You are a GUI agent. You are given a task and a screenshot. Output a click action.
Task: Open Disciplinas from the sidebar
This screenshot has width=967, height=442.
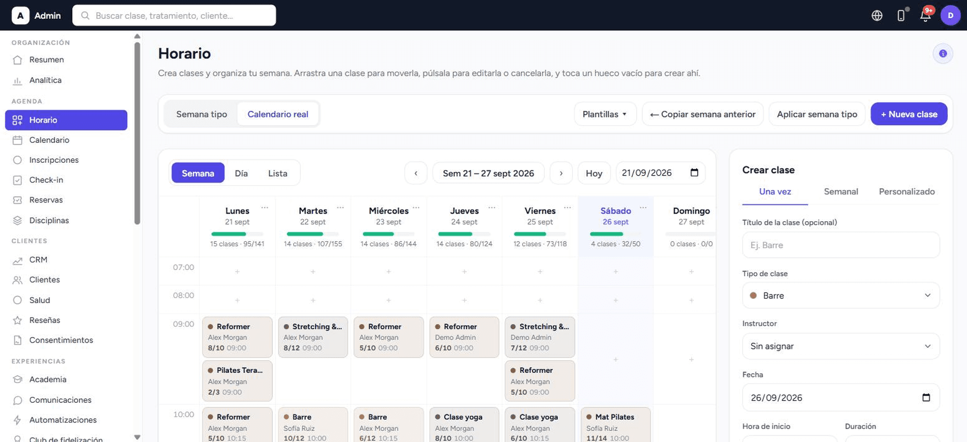[66, 220]
